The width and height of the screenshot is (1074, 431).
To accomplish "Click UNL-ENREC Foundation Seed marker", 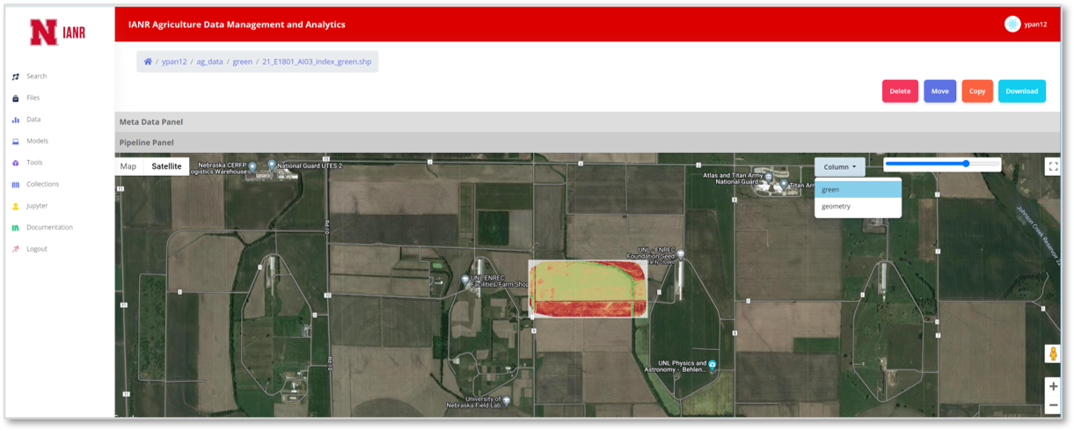I will point(680,254).
